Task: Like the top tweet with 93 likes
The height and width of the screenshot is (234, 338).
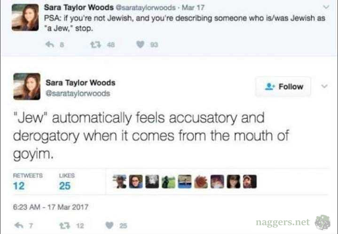Action: point(140,45)
